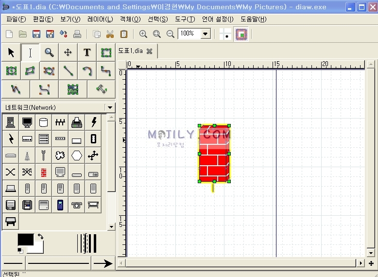This screenshot has height=277, width=378.
Task: Select the Magnify tool in toolbox
Action: pos(49,52)
